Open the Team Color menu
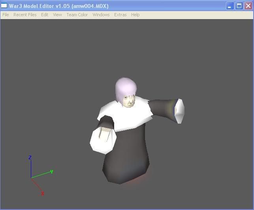Image resolution: width=254 pixels, height=210 pixels. [77, 15]
